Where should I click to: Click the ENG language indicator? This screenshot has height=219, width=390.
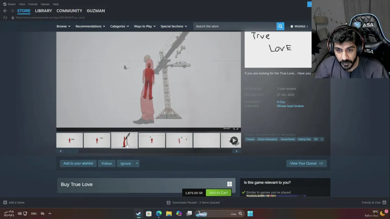tap(34, 214)
